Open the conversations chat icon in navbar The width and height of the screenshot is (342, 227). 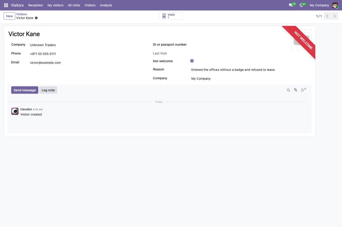point(291,5)
